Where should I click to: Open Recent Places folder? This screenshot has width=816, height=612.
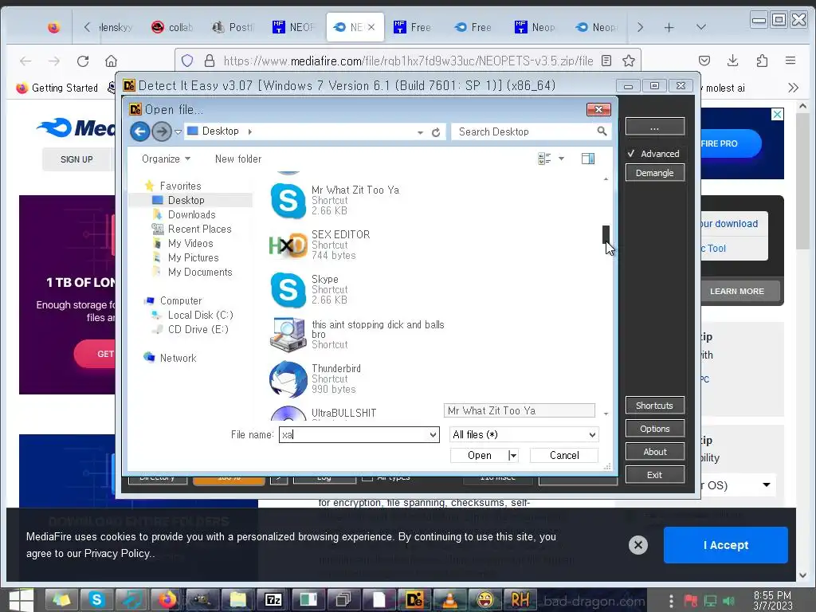[x=199, y=229]
